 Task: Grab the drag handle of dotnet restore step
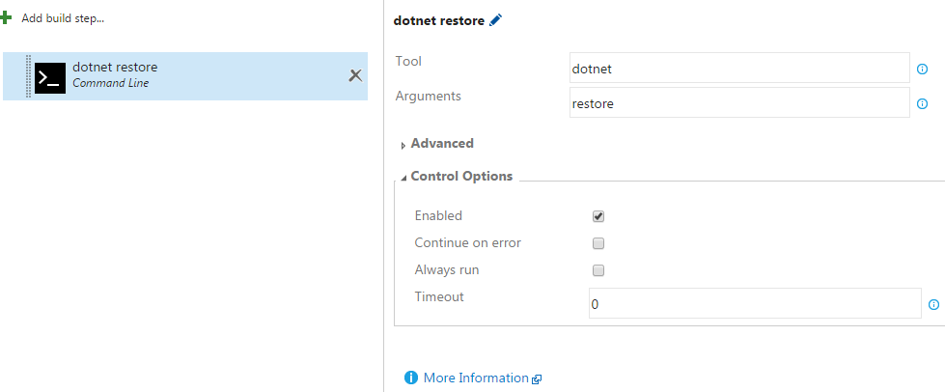click(29, 76)
